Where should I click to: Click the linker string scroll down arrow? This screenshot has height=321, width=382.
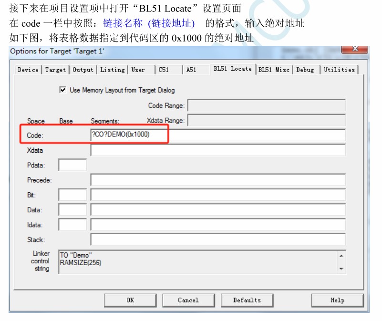pyautogui.click(x=341, y=269)
